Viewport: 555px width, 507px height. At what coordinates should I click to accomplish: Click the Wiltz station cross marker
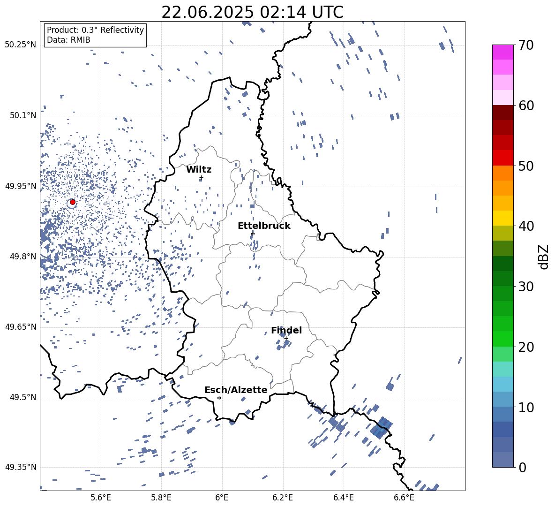click(x=201, y=178)
